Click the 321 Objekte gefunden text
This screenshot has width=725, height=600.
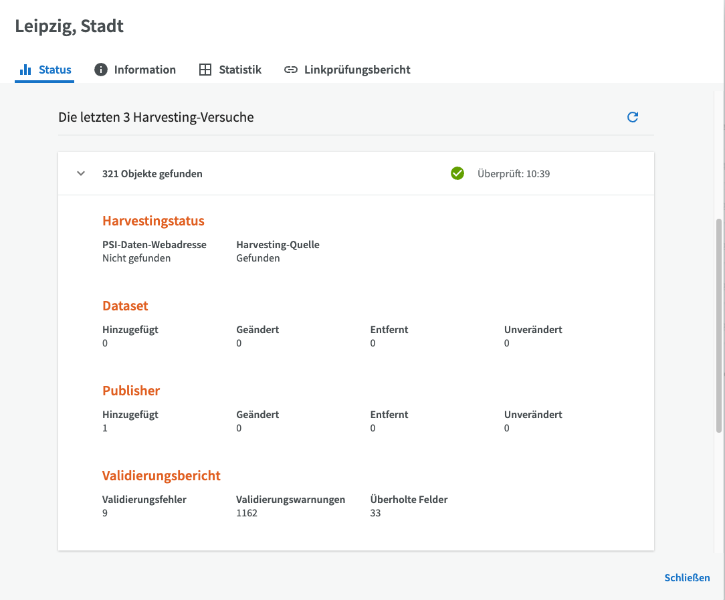[x=152, y=174]
